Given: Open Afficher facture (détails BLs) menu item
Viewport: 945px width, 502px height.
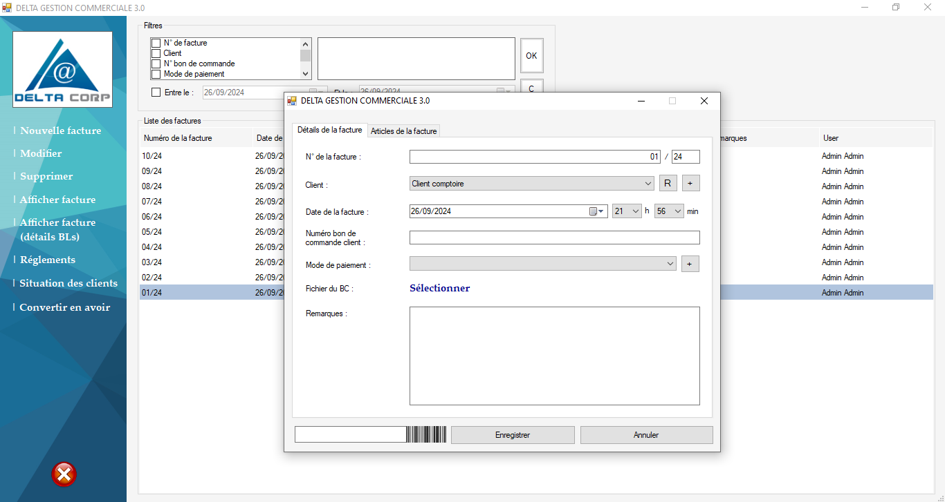Looking at the screenshot, I should coord(58,229).
